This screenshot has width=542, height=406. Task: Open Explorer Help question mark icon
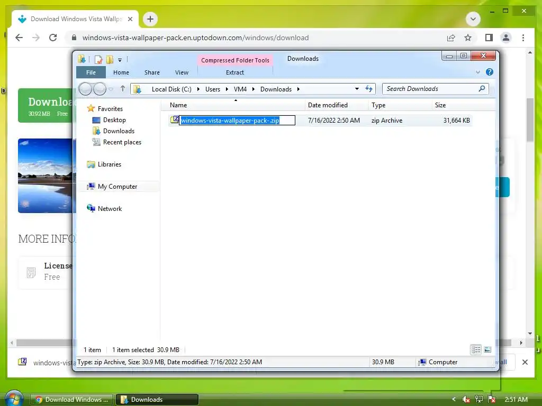coord(490,72)
